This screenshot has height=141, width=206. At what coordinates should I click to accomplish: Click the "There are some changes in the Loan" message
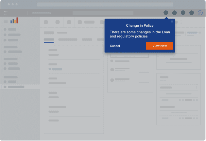coord(140,34)
